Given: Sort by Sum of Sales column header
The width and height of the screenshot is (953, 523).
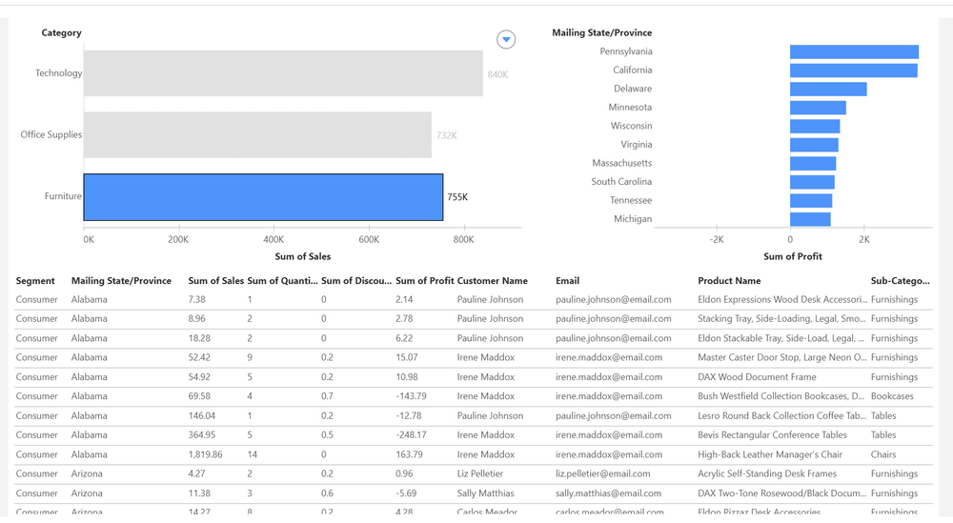Looking at the screenshot, I should (x=216, y=281).
